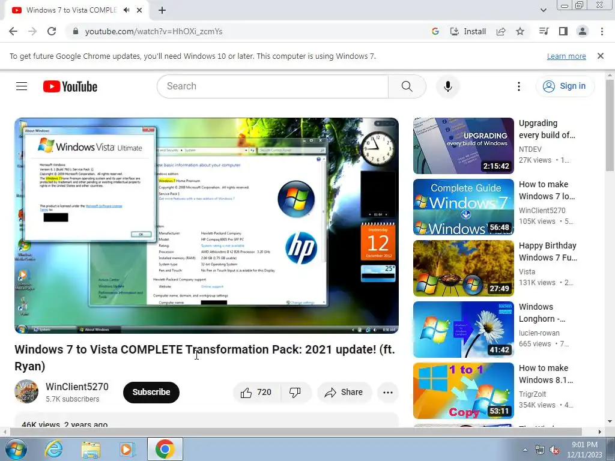
Task: Show hidden tray icons arrow
Action: pos(525,450)
